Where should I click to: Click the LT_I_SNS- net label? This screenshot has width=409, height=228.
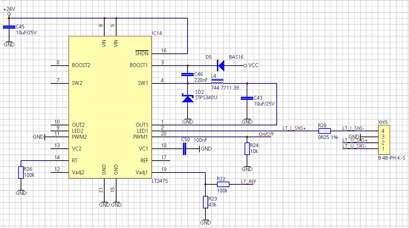(x=353, y=128)
